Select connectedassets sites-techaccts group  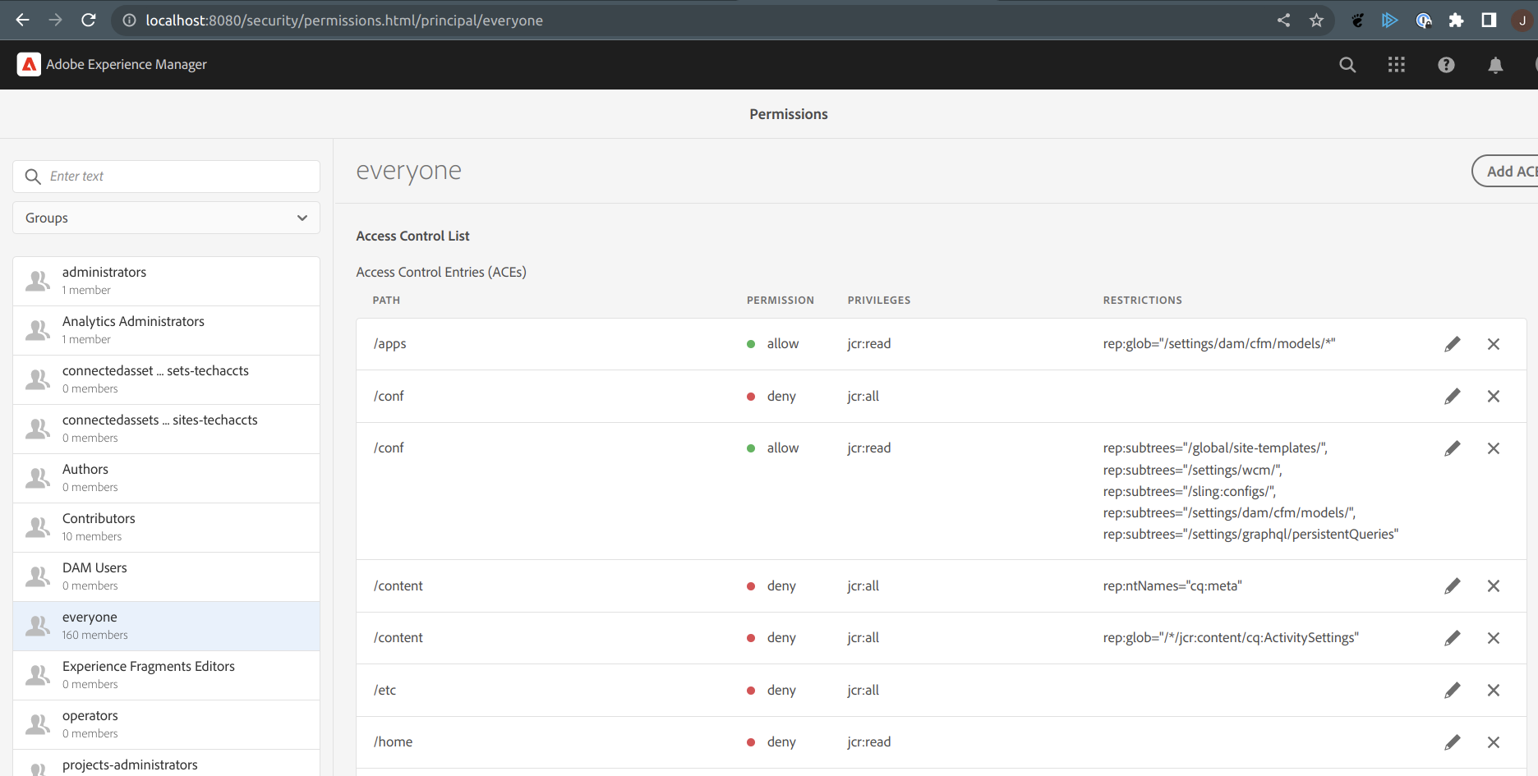[x=166, y=429]
